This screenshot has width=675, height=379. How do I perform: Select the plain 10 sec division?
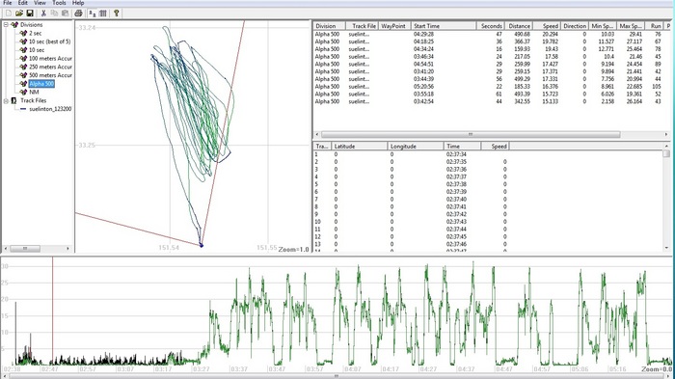pyautogui.click(x=37, y=50)
